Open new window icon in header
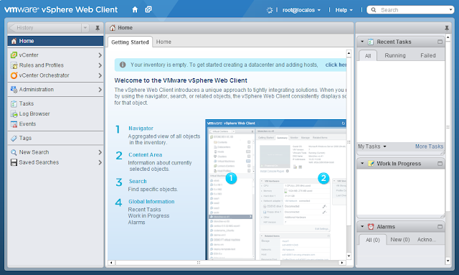 148,9
